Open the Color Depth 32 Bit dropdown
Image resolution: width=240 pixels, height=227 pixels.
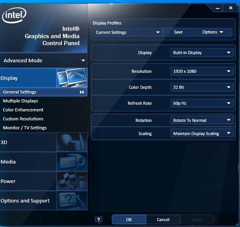202,87
